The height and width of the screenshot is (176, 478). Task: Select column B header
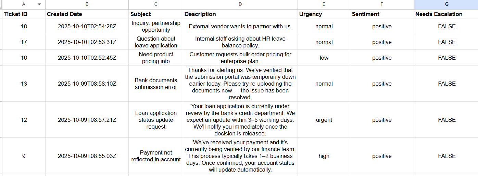click(87, 4)
